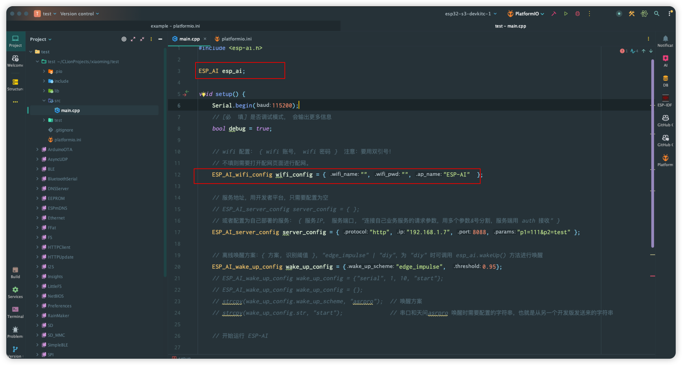The height and width of the screenshot is (365, 682).
Task: Toggle the Problems tool window
Action: [15, 332]
